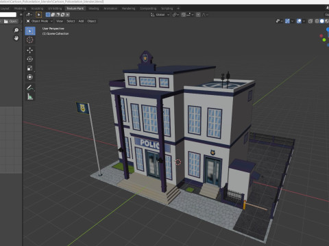The height and width of the screenshot is (246, 329).
Task: Switch to the Rendering workspace tab
Action: pyautogui.click(x=128, y=8)
